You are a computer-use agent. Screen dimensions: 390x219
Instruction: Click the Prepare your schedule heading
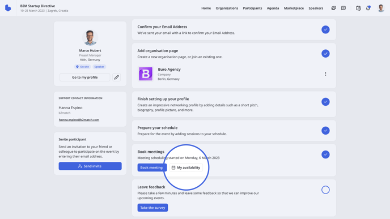click(158, 128)
